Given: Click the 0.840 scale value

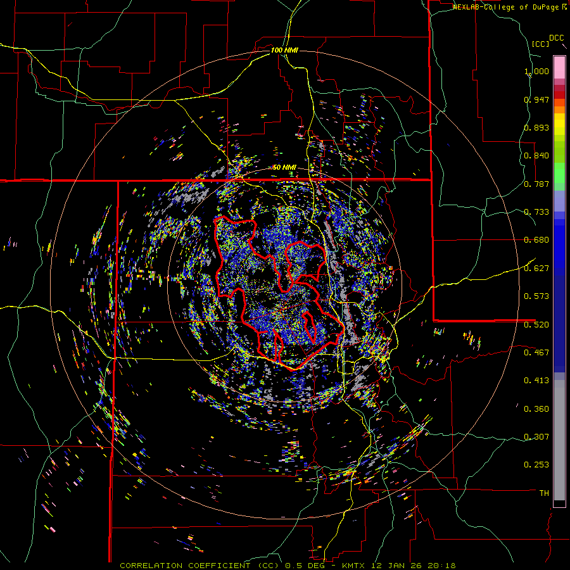Looking at the screenshot, I should tap(536, 156).
